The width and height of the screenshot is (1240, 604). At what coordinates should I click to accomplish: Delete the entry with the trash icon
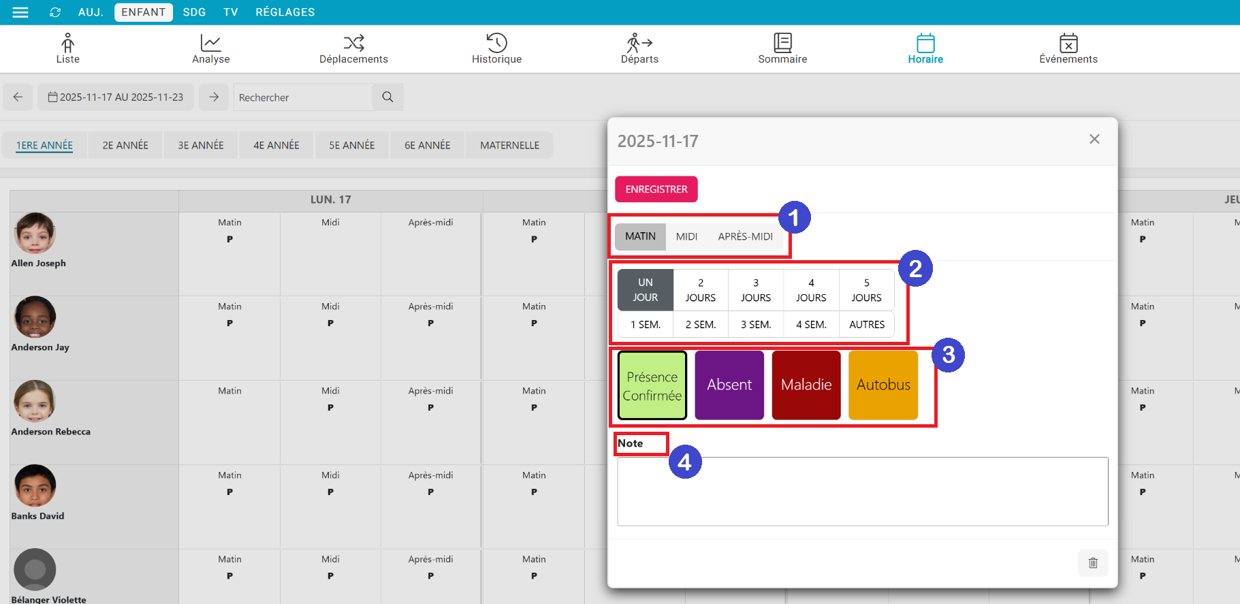(1093, 563)
